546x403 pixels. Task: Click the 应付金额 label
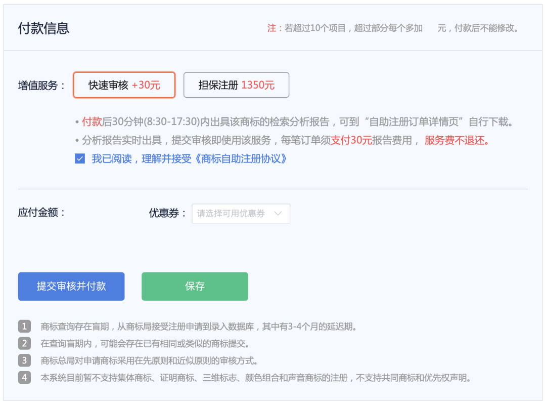point(41,212)
